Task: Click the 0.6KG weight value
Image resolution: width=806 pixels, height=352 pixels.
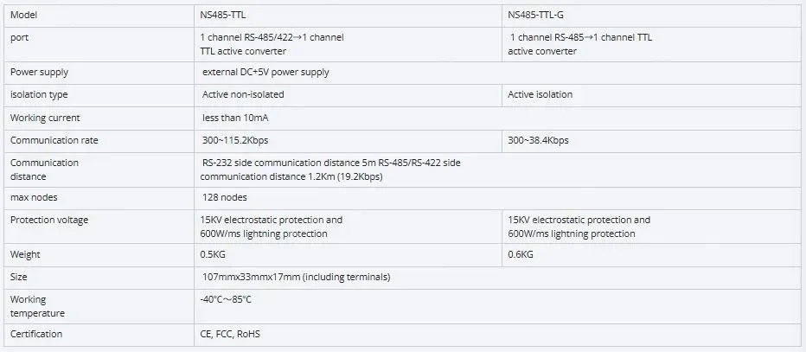Action: pyautogui.click(x=521, y=255)
